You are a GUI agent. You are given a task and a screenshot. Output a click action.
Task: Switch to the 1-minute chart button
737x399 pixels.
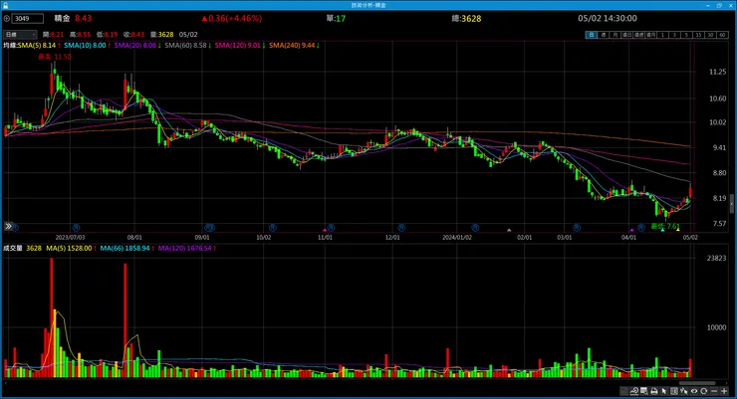[x=662, y=35]
